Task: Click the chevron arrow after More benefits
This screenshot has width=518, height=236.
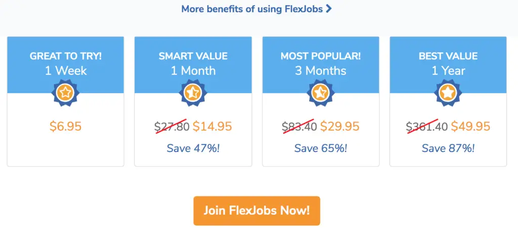Action: pyautogui.click(x=328, y=9)
